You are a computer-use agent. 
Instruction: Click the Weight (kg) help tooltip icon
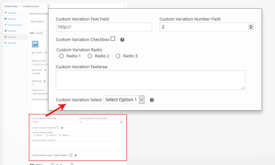point(44,81)
